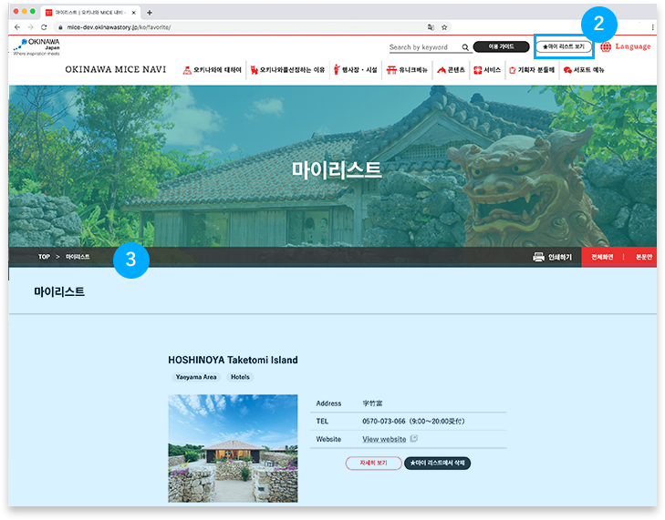Reload the current page

[44, 27]
